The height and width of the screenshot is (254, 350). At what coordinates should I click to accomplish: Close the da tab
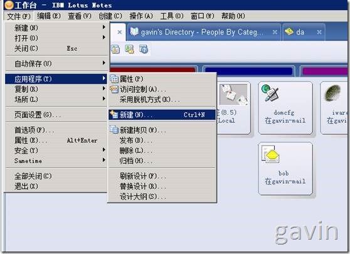tap(319, 33)
